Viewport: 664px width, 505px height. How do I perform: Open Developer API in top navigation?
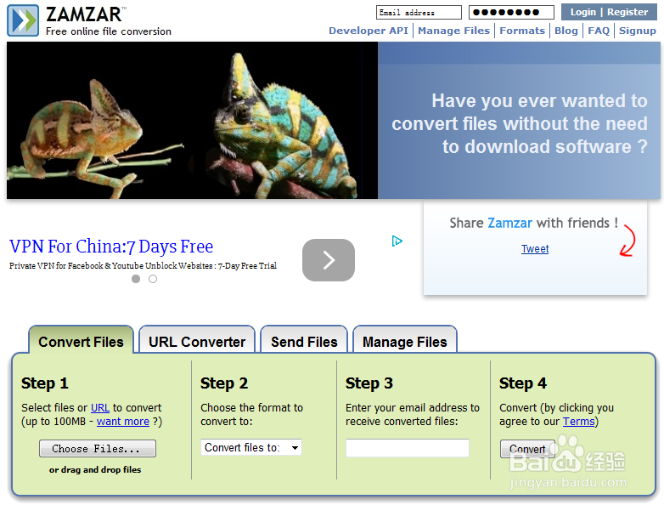(x=369, y=31)
